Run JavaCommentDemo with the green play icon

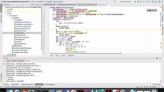(x=135, y=2)
